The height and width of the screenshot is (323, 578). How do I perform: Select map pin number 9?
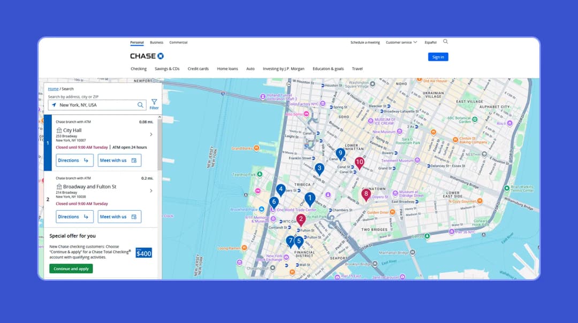(340, 153)
